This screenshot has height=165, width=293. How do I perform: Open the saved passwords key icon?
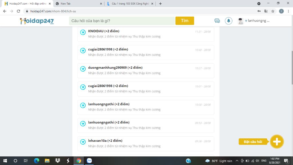click(259, 11)
